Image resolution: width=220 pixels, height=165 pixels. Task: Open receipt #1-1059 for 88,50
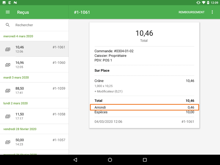34,90
